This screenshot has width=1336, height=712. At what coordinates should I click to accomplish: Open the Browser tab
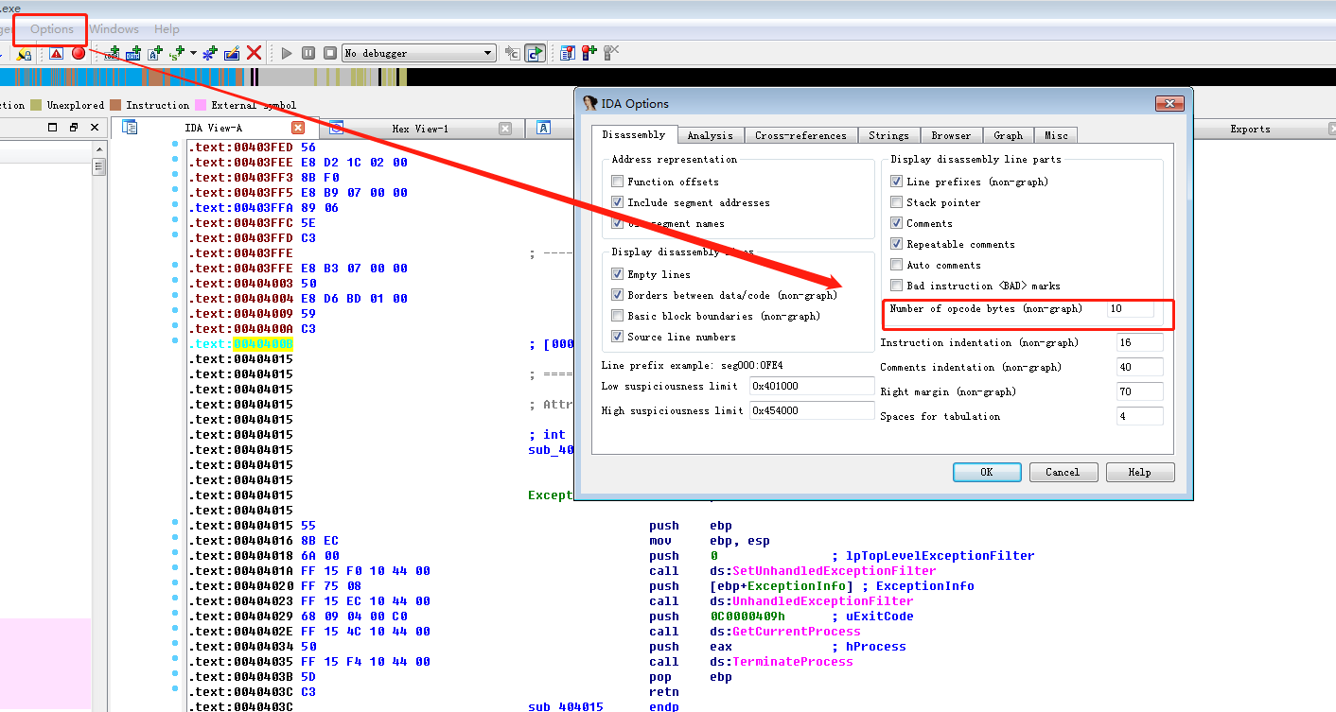(x=951, y=135)
